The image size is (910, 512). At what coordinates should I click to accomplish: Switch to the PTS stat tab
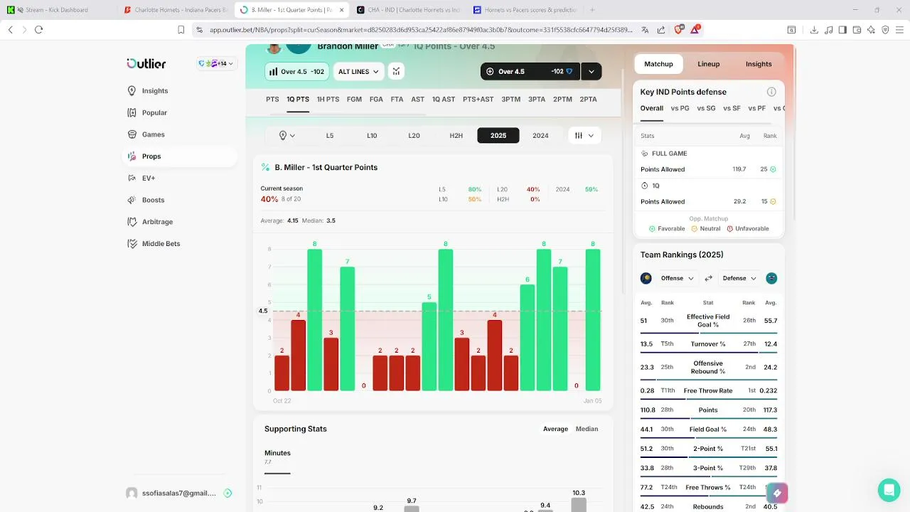(272, 100)
